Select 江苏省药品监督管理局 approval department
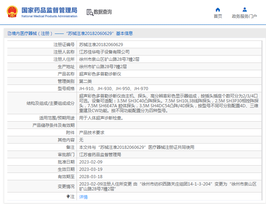The image size is (266, 204). 100,155
